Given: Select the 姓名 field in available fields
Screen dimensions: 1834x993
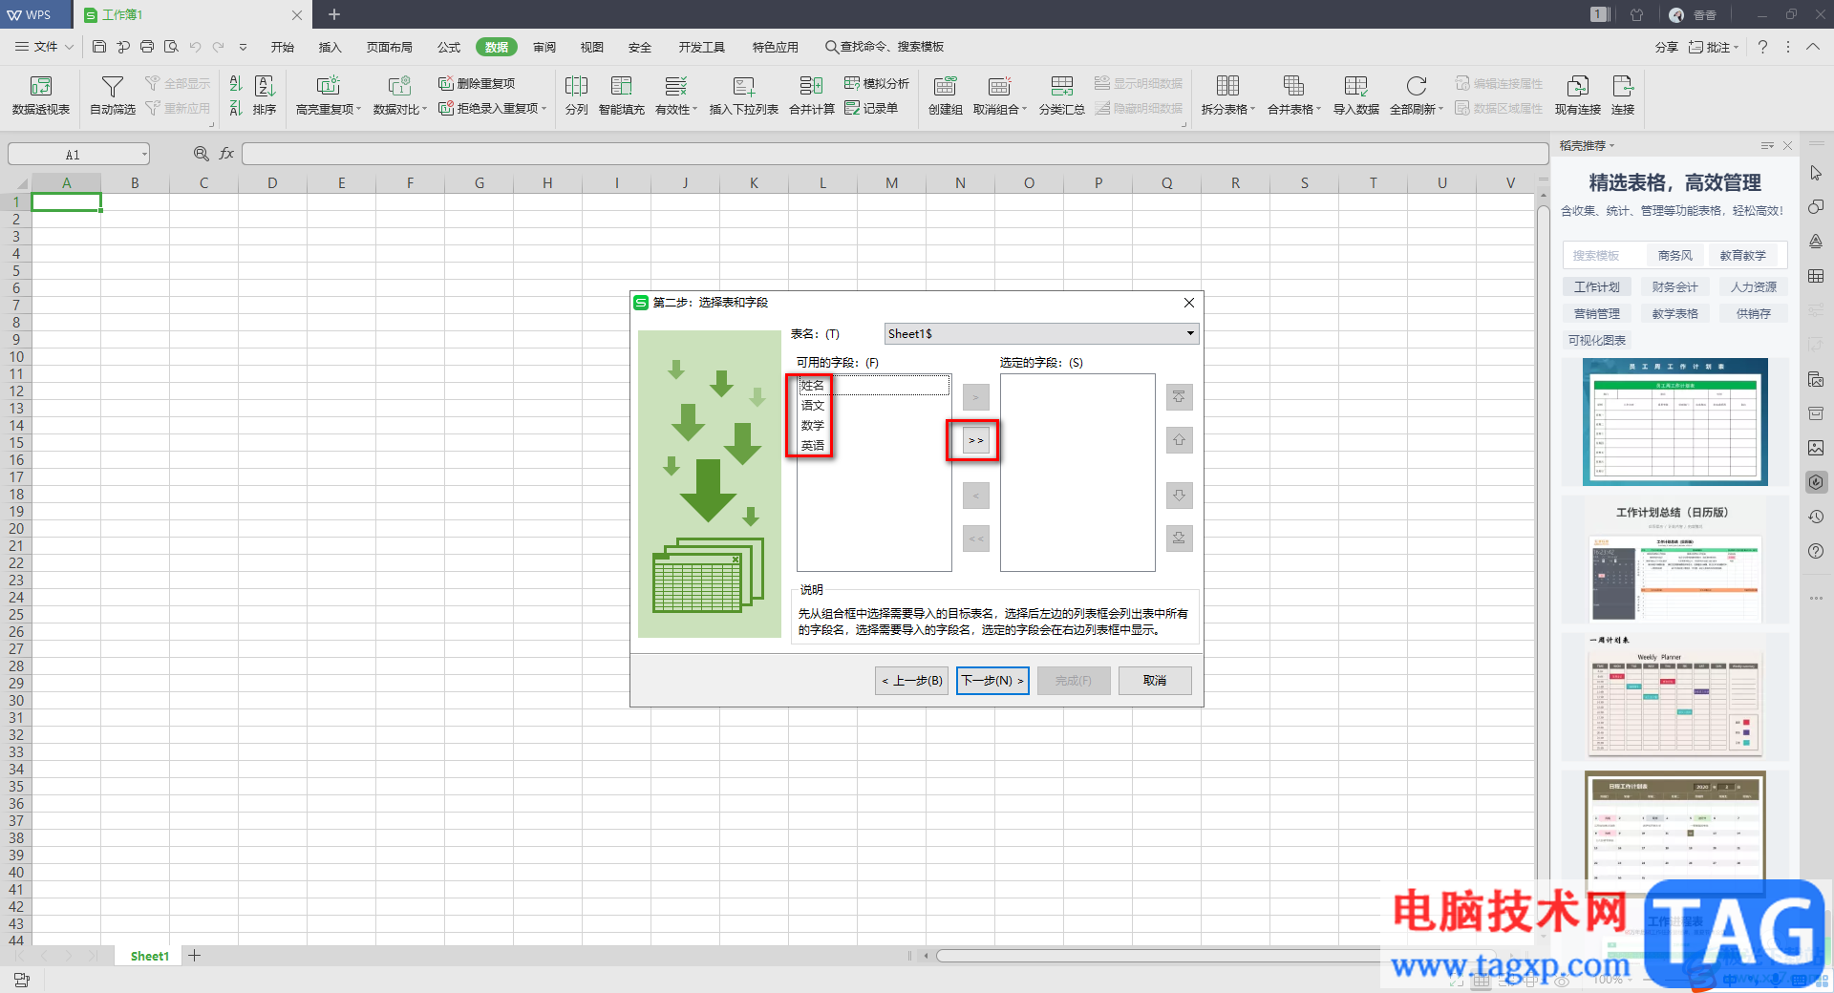Looking at the screenshot, I should pos(874,385).
